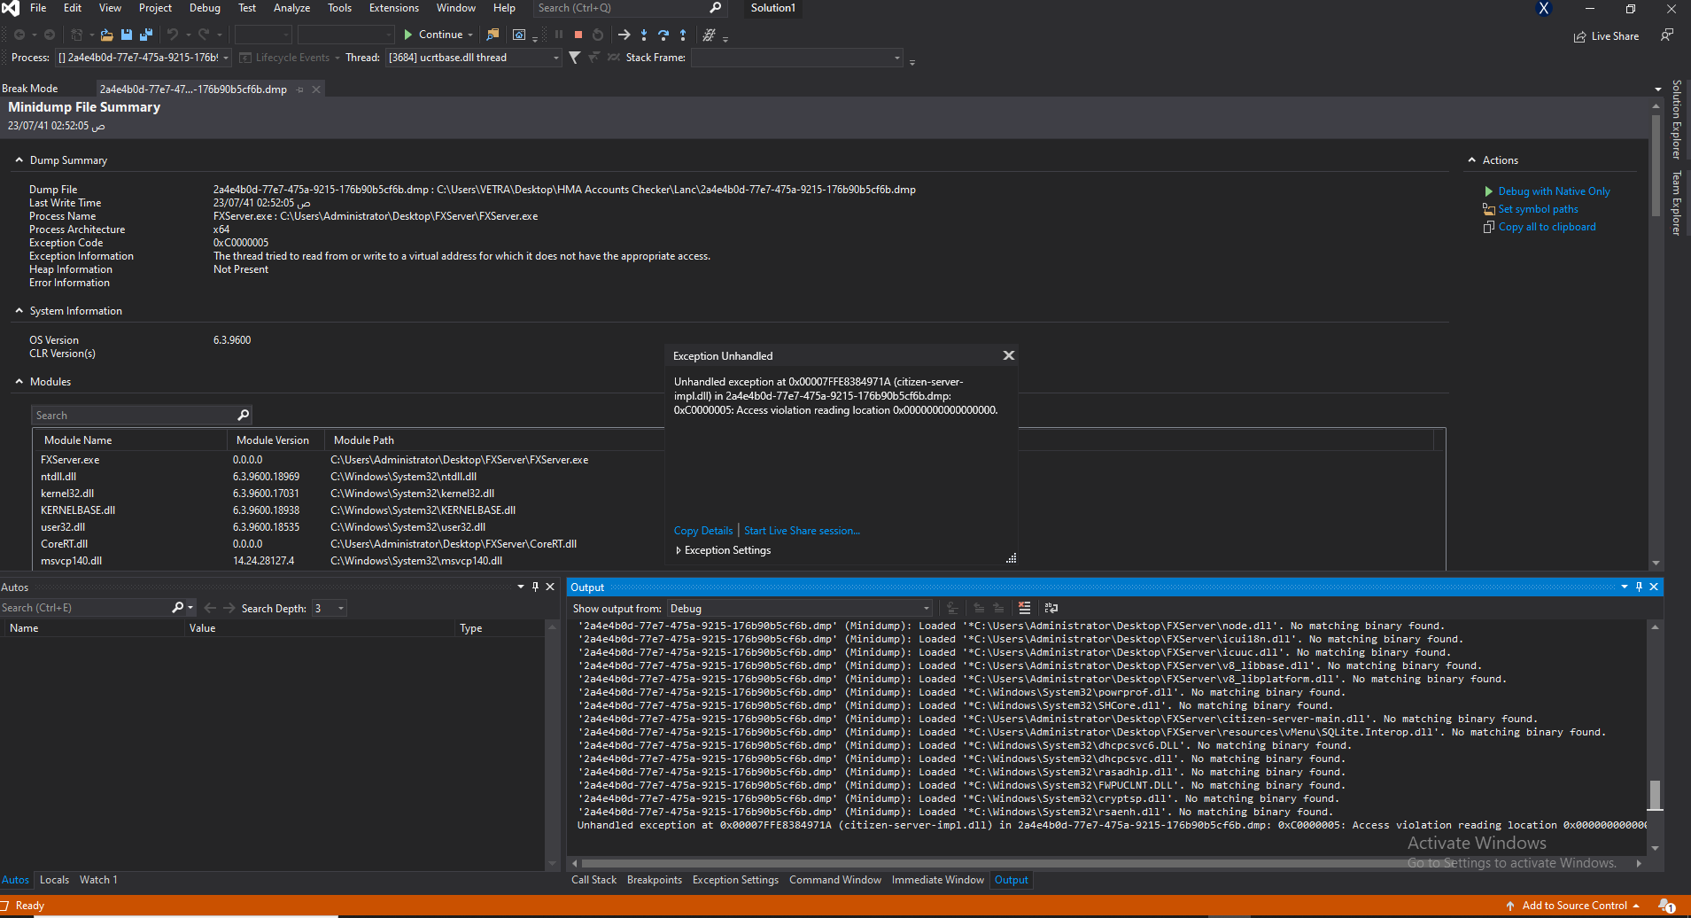
Task: Toggle pin on Autos panel
Action: click(535, 587)
